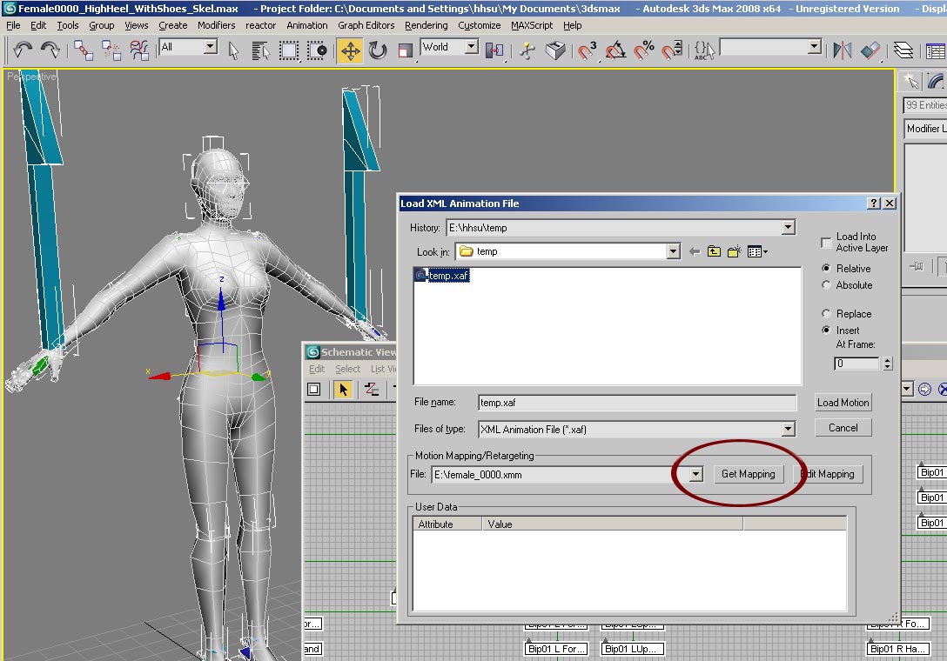Expand the Motion Mapping File dropdown
This screenshot has height=661, width=947.
[x=695, y=475]
